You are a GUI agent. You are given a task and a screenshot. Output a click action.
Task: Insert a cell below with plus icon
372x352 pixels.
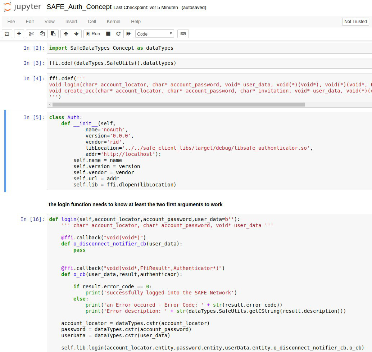click(19, 34)
